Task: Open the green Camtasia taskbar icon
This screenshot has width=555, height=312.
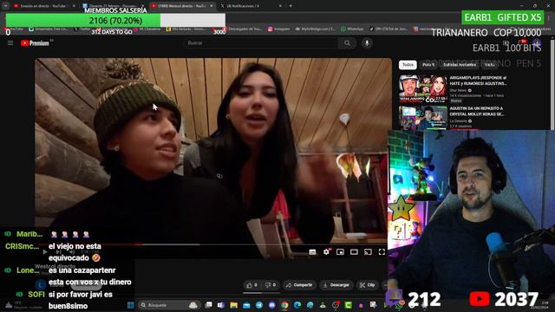Action: 349,305
